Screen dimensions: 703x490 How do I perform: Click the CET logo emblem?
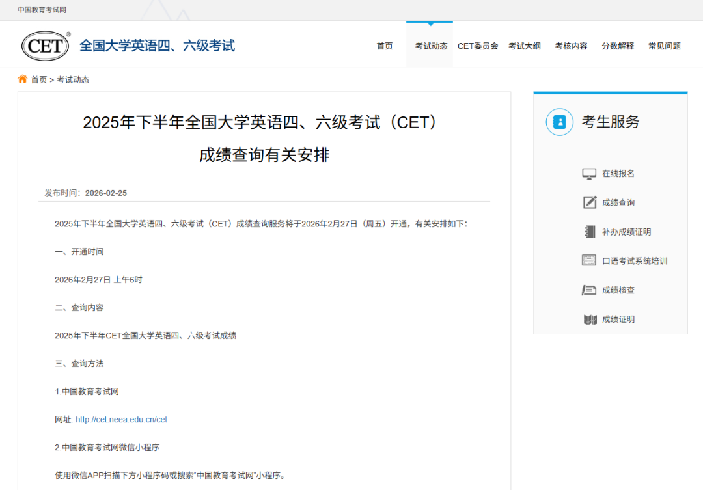pyautogui.click(x=46, y=46)
